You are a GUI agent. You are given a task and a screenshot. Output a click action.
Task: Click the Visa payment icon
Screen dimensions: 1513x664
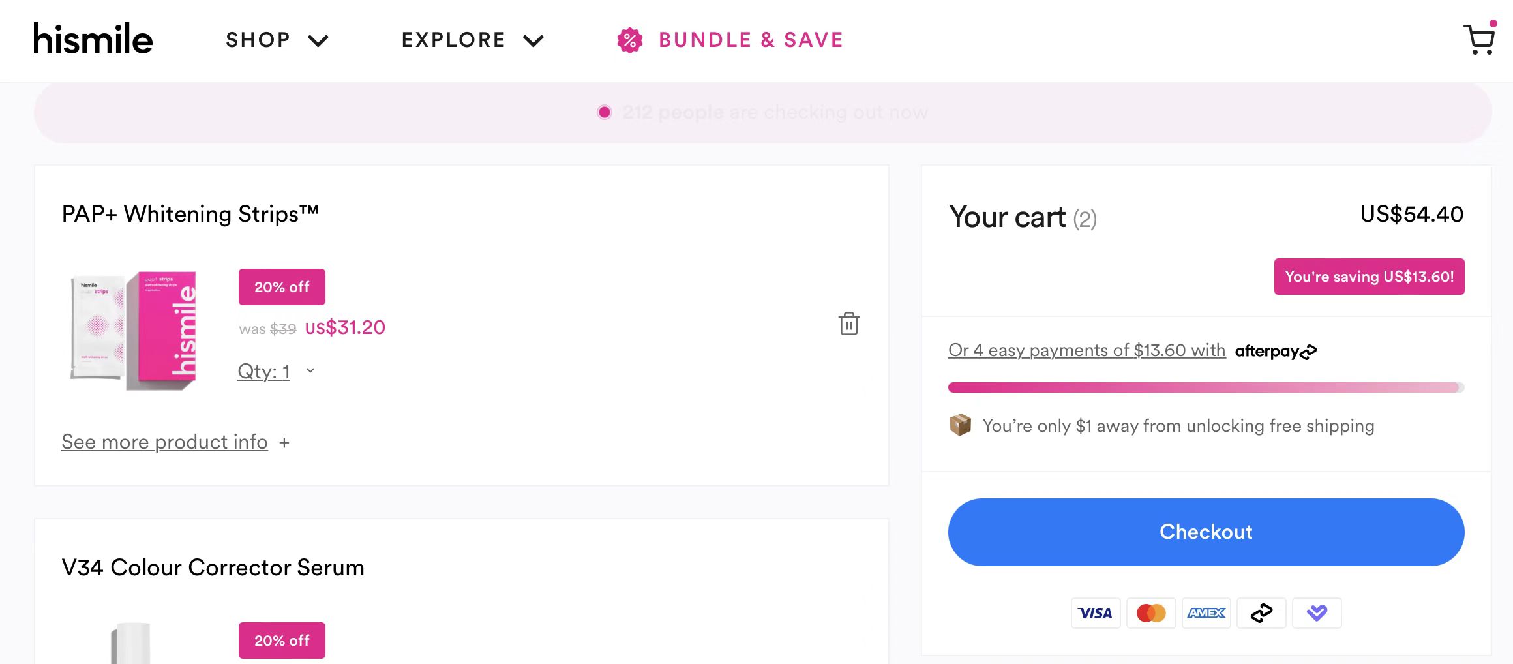coord(1095,613)
